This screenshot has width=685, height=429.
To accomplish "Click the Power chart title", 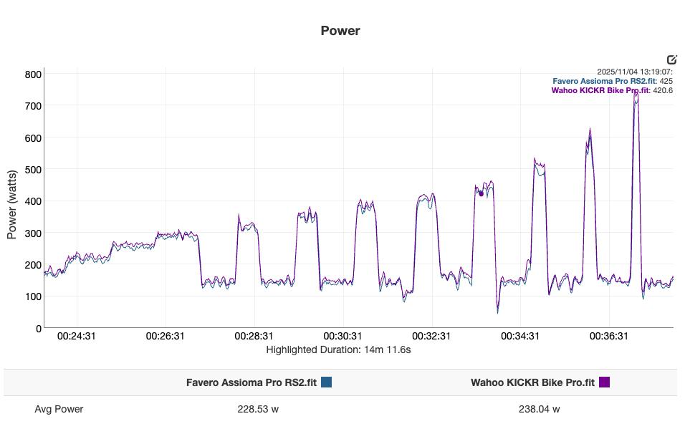I will coord(341,30).
